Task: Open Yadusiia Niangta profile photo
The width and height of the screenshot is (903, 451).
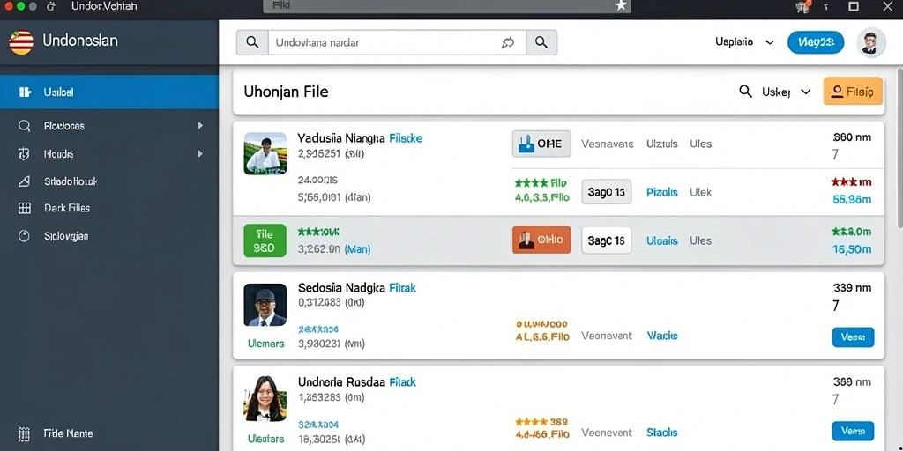Action: tap(265, 153)
